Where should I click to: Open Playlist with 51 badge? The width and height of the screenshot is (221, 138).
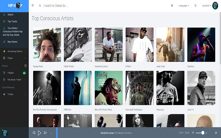tap(14, 73)
